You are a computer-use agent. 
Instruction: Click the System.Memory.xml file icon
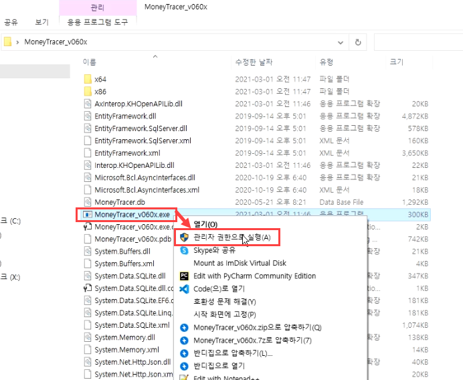(x=88, y=350)
